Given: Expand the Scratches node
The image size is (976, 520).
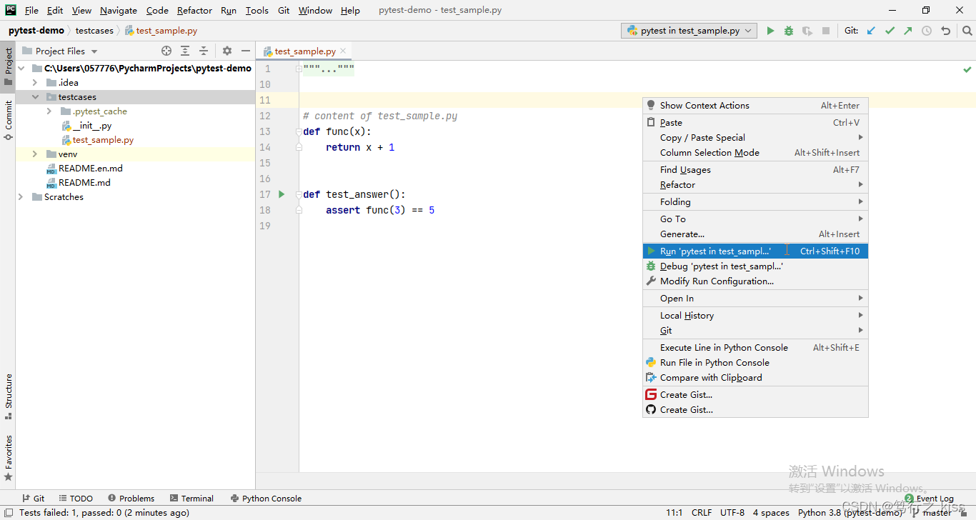Looking at the screenshot, I should point(21,197).
